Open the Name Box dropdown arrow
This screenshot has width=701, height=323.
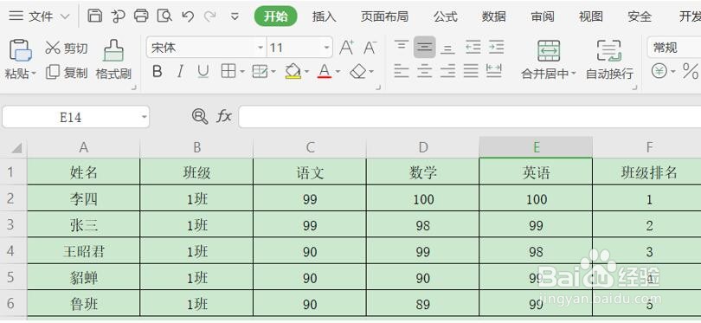(144, 117)
